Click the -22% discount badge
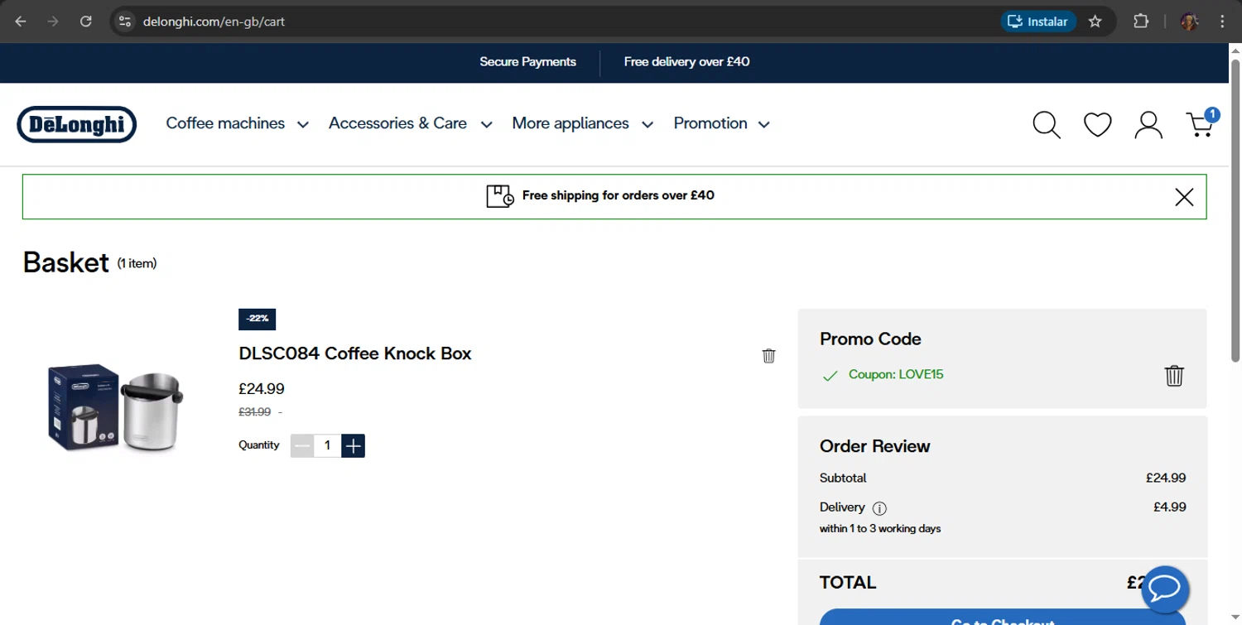Viewport: 1242px width, 625px height. pos(257,319)
